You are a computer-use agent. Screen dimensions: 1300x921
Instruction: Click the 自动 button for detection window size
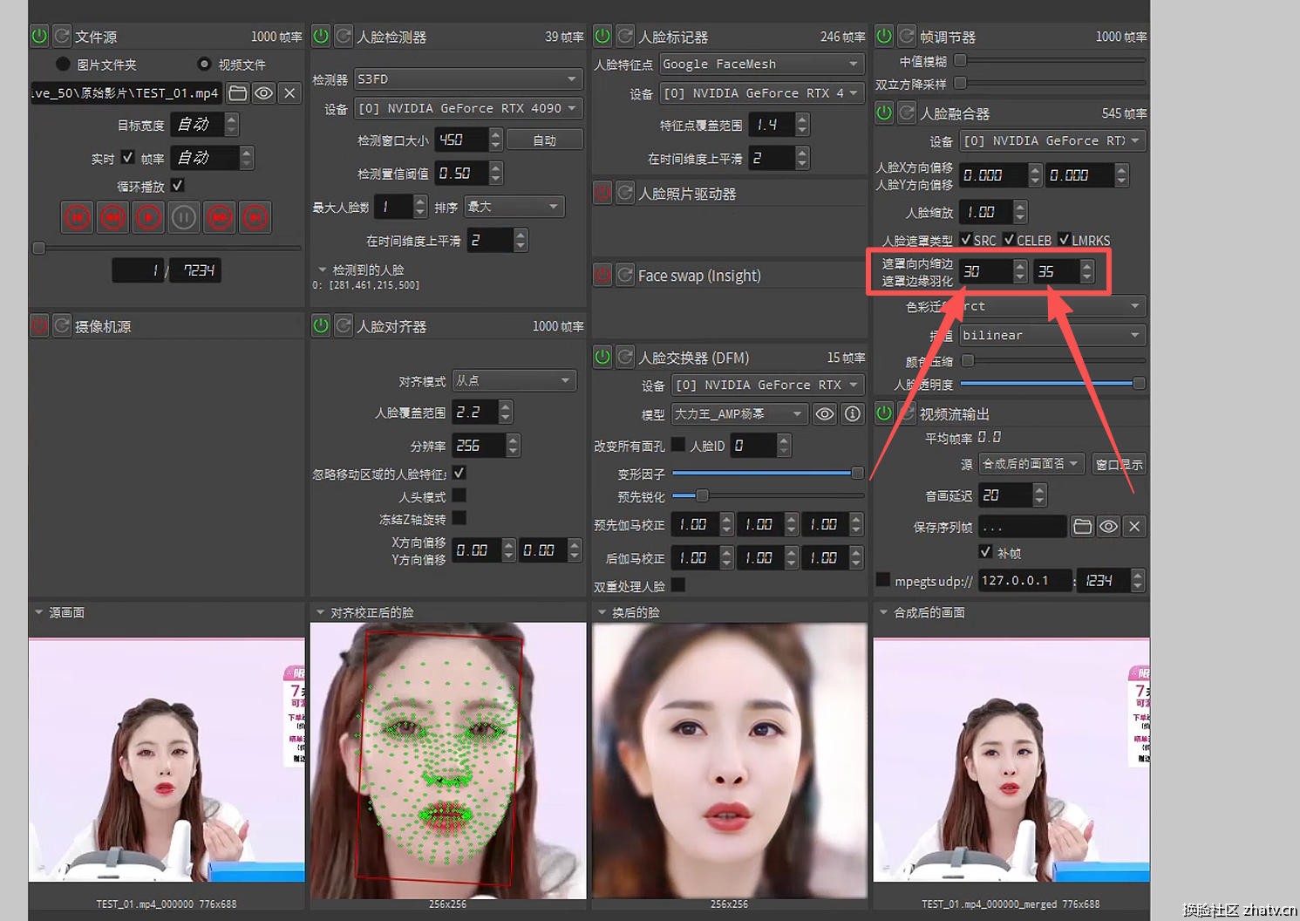pos(545,140)
